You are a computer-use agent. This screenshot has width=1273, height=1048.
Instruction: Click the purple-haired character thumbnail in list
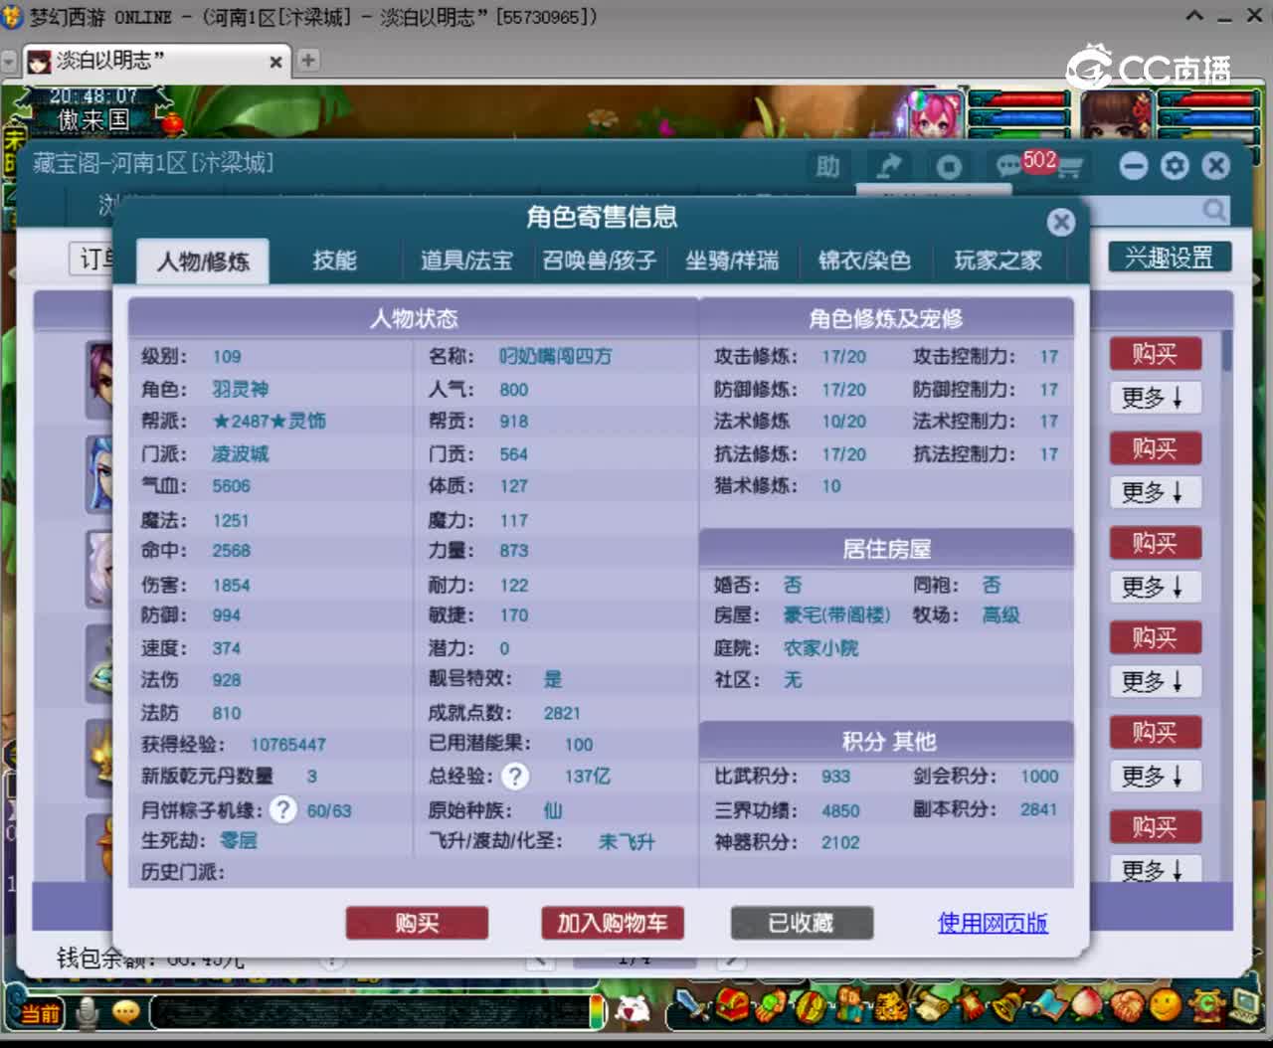(x=100, y=378)
